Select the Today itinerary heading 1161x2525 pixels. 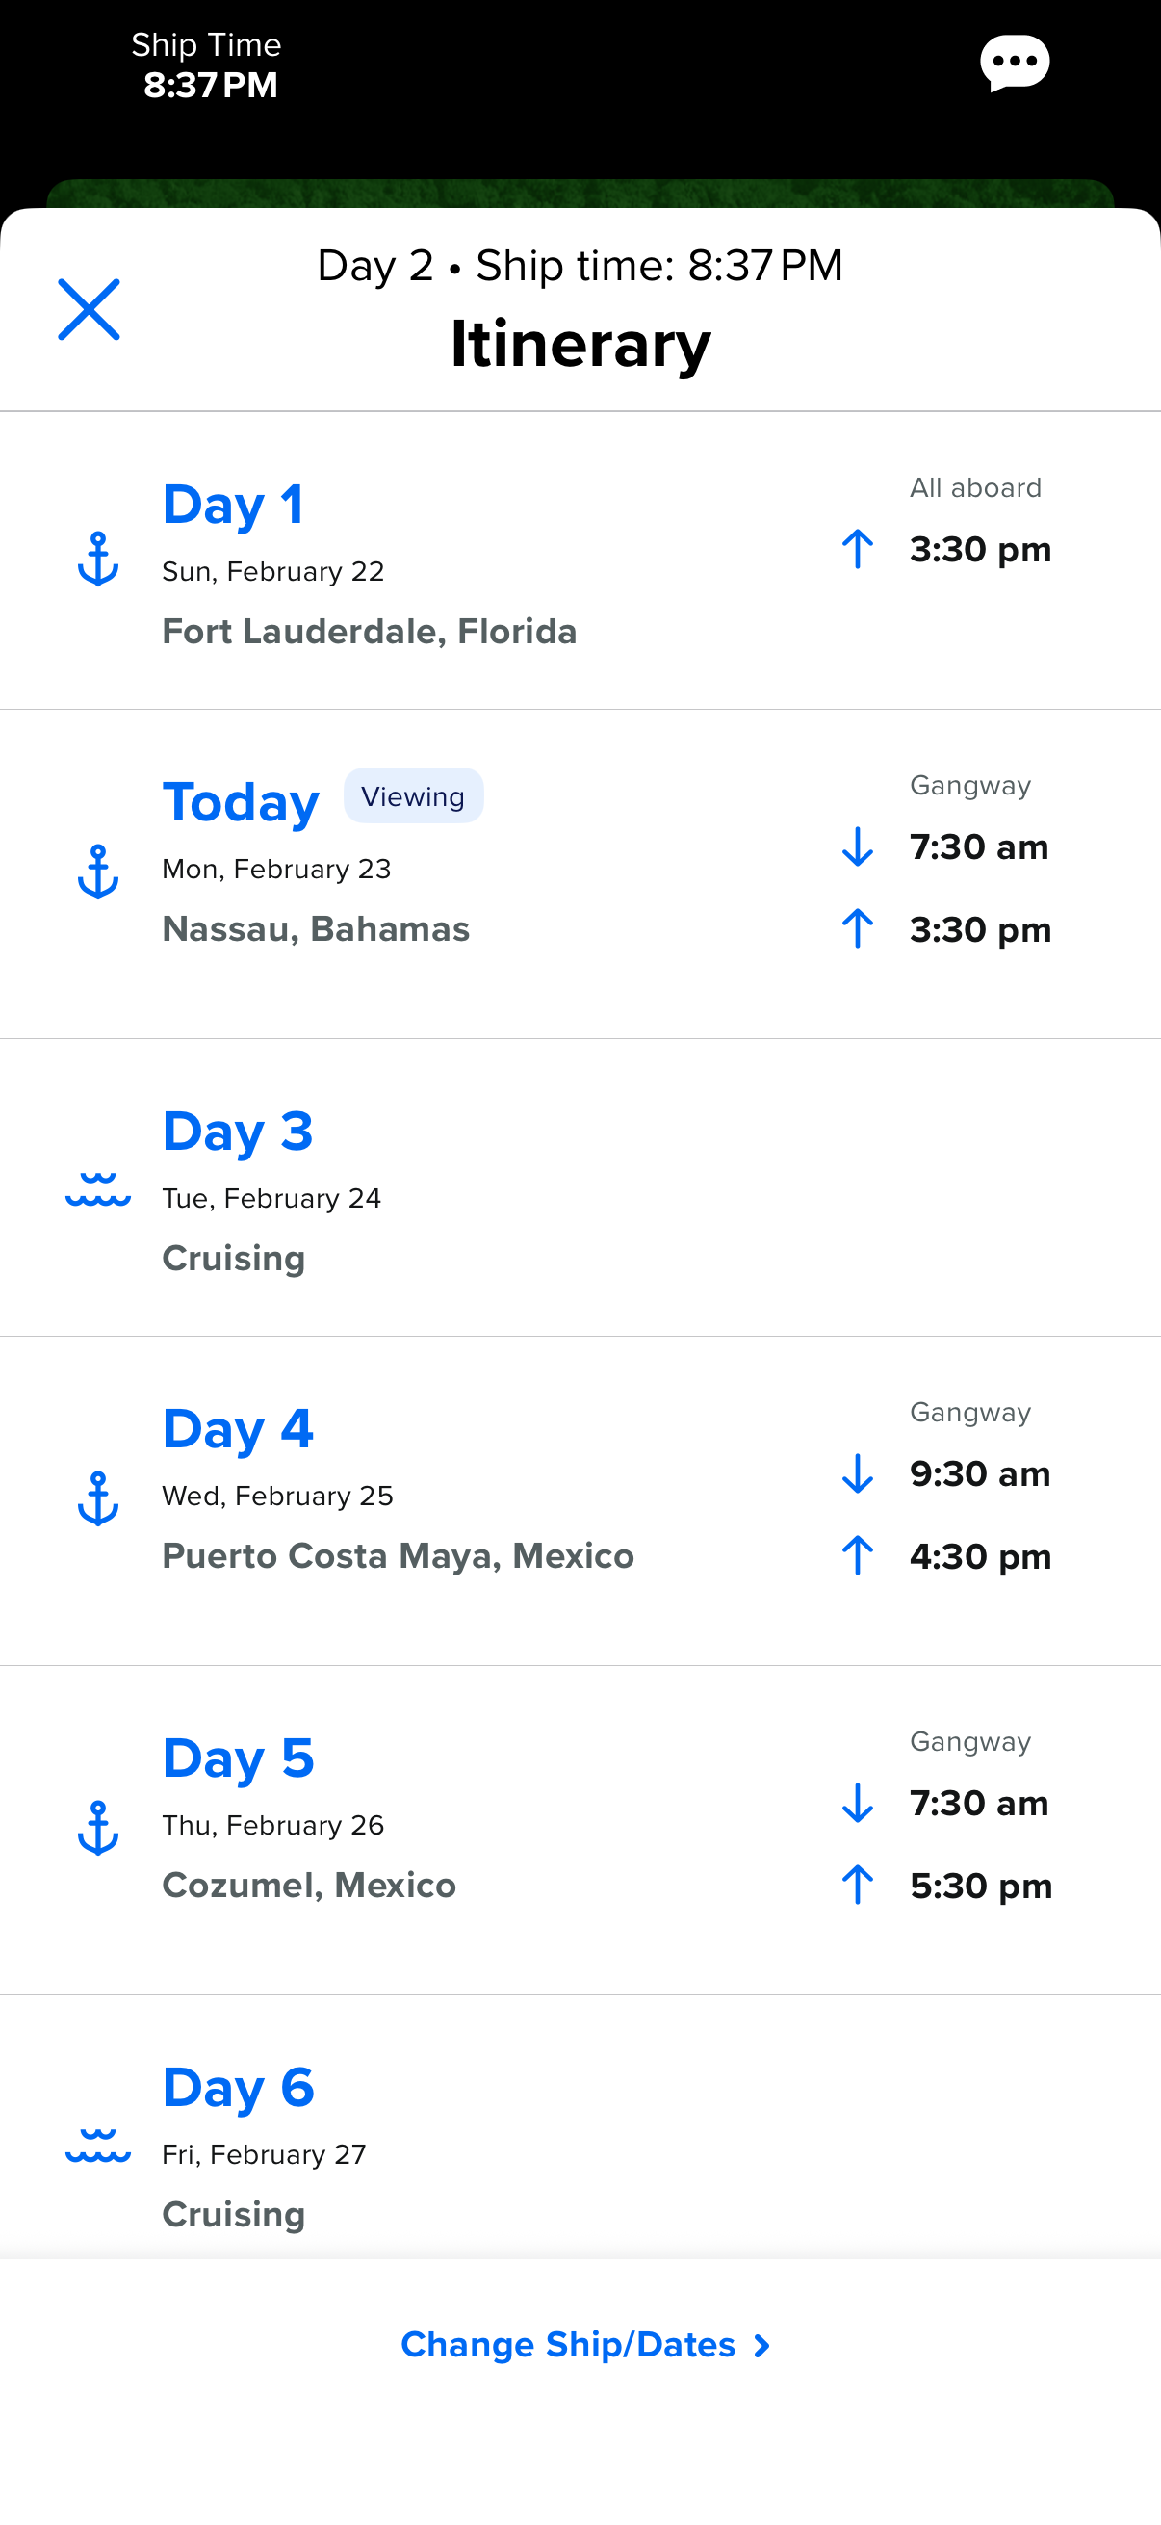click(x=241, y=803)
